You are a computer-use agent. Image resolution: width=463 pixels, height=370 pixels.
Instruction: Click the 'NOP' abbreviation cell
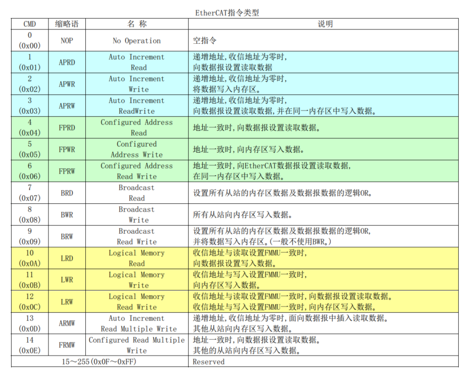point(67,41)
